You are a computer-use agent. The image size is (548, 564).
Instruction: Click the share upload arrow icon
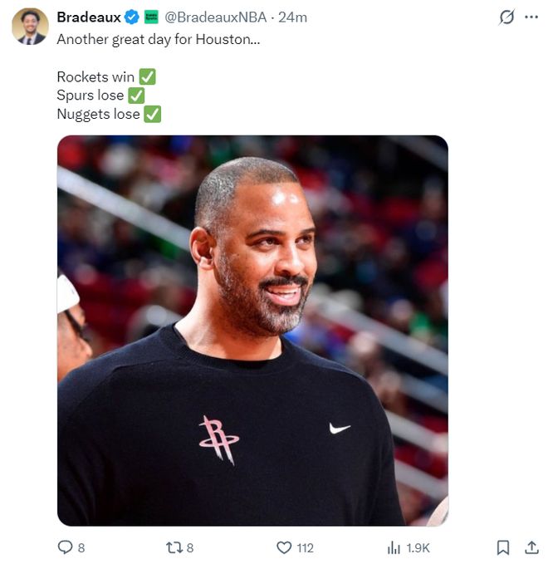[531, 547]
